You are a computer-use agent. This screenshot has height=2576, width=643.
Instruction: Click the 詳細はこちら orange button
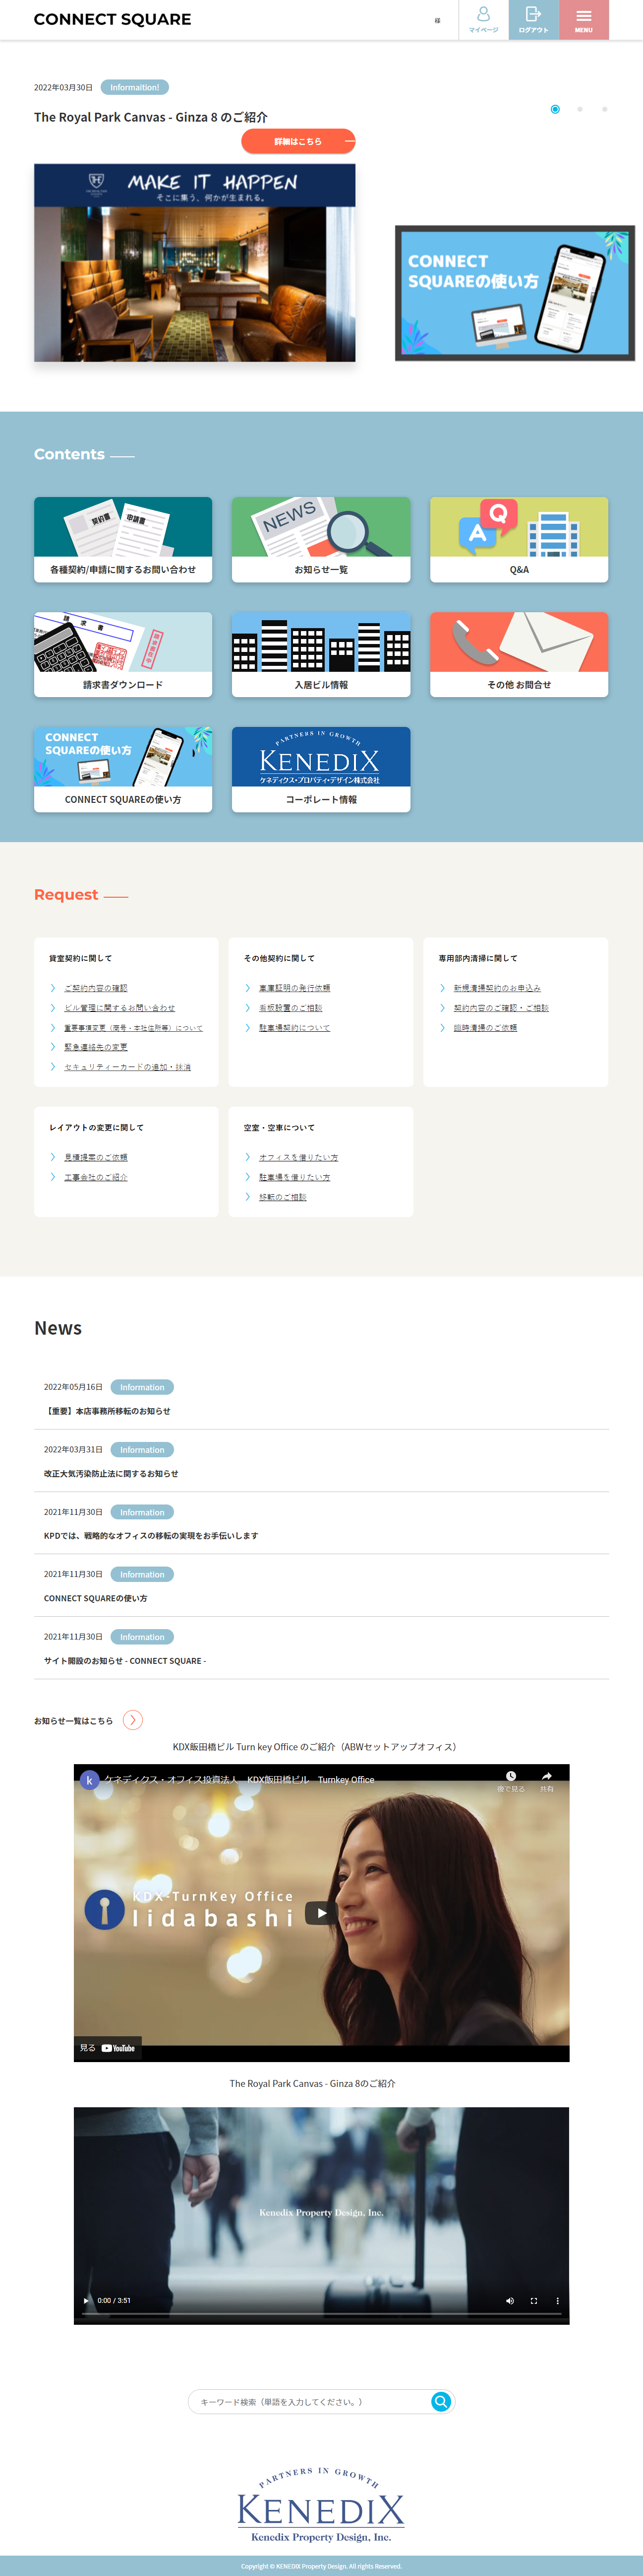tap(297, 141)
